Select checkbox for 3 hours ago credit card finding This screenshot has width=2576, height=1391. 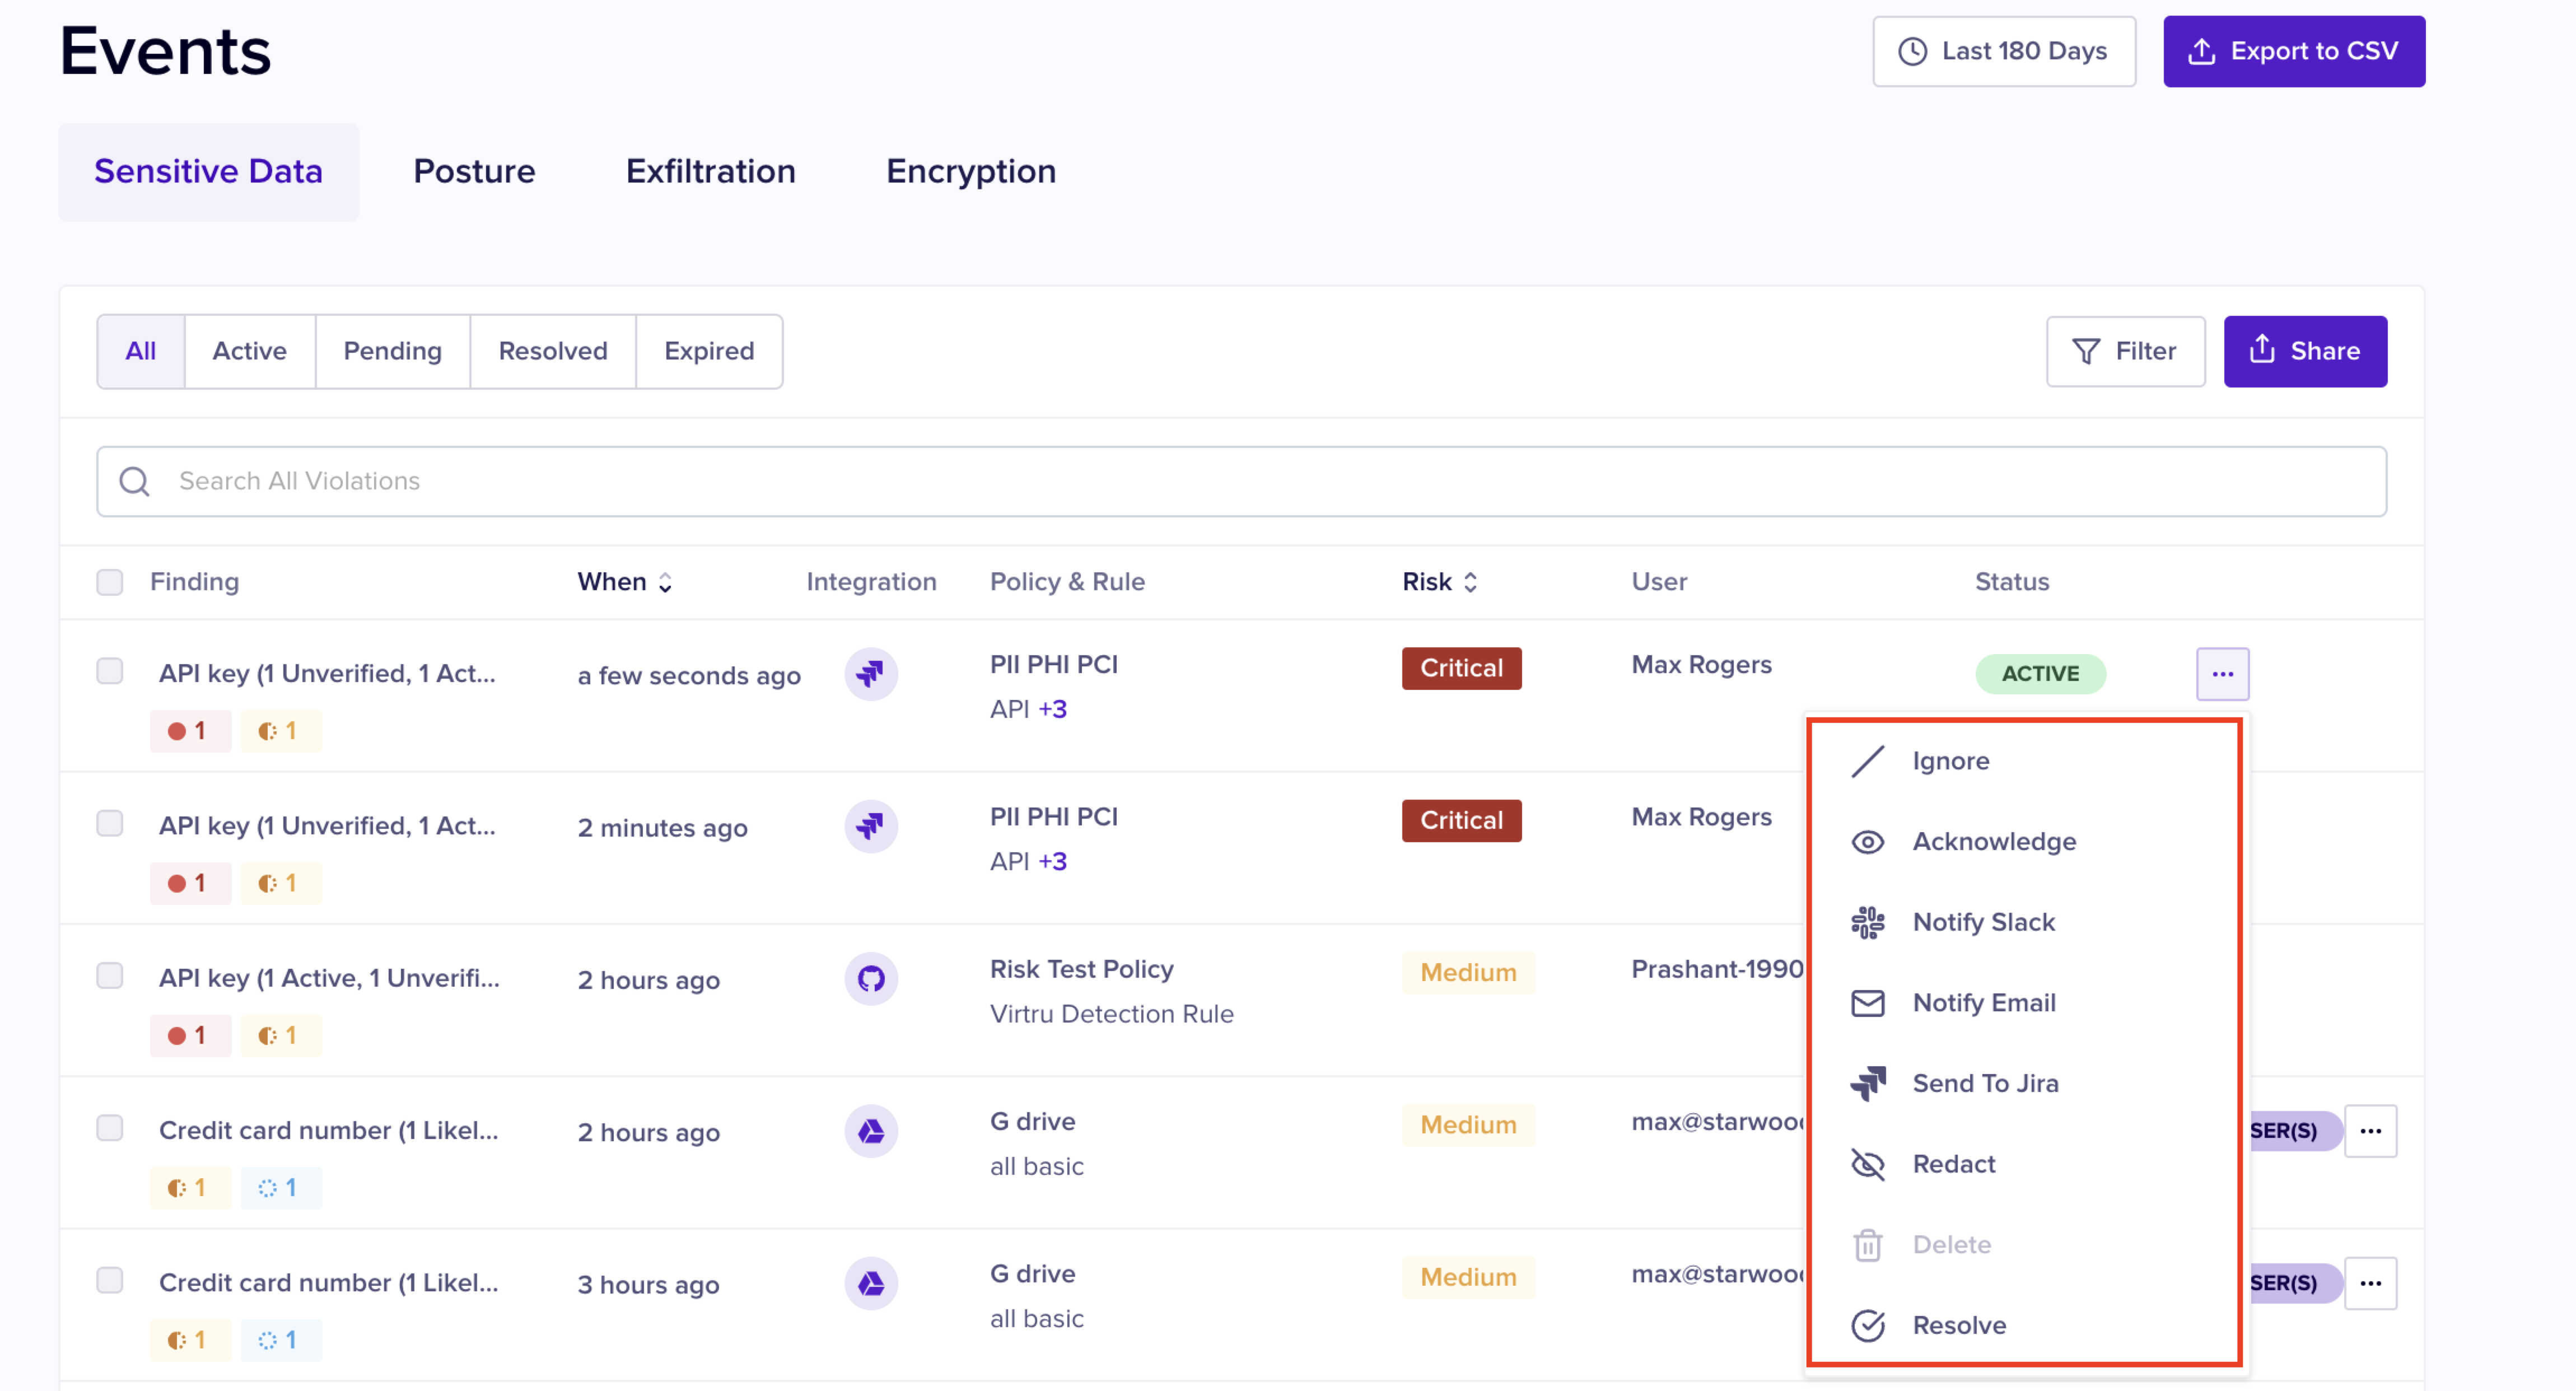click(x=110, y=1280)
